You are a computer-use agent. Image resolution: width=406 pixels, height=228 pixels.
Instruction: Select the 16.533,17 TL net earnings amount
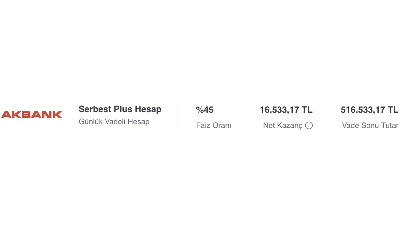click(286, 110)
